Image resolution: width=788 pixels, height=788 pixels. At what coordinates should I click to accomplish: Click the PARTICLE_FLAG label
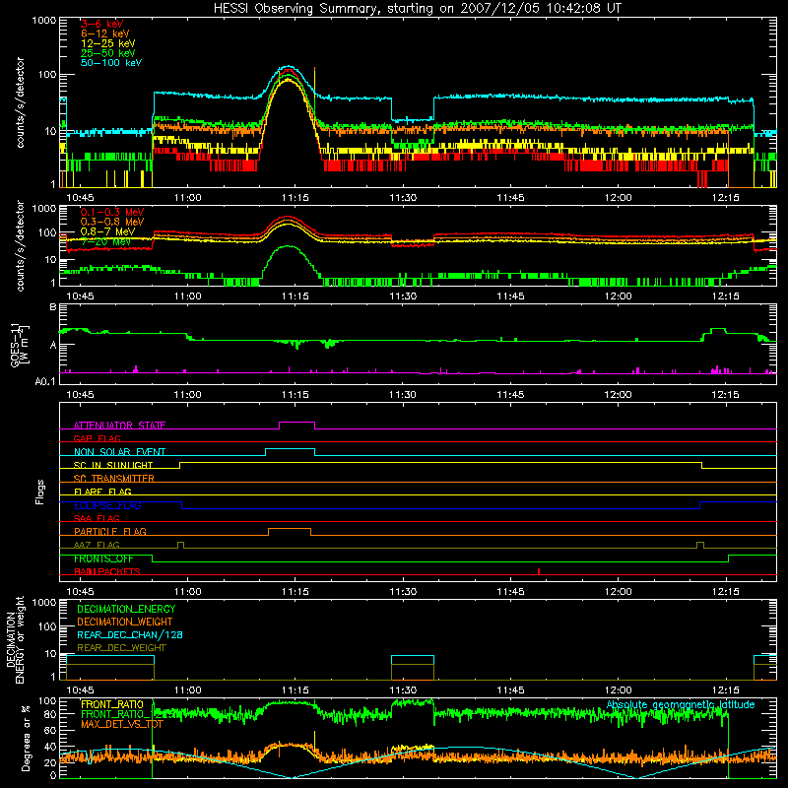[110, 531]
